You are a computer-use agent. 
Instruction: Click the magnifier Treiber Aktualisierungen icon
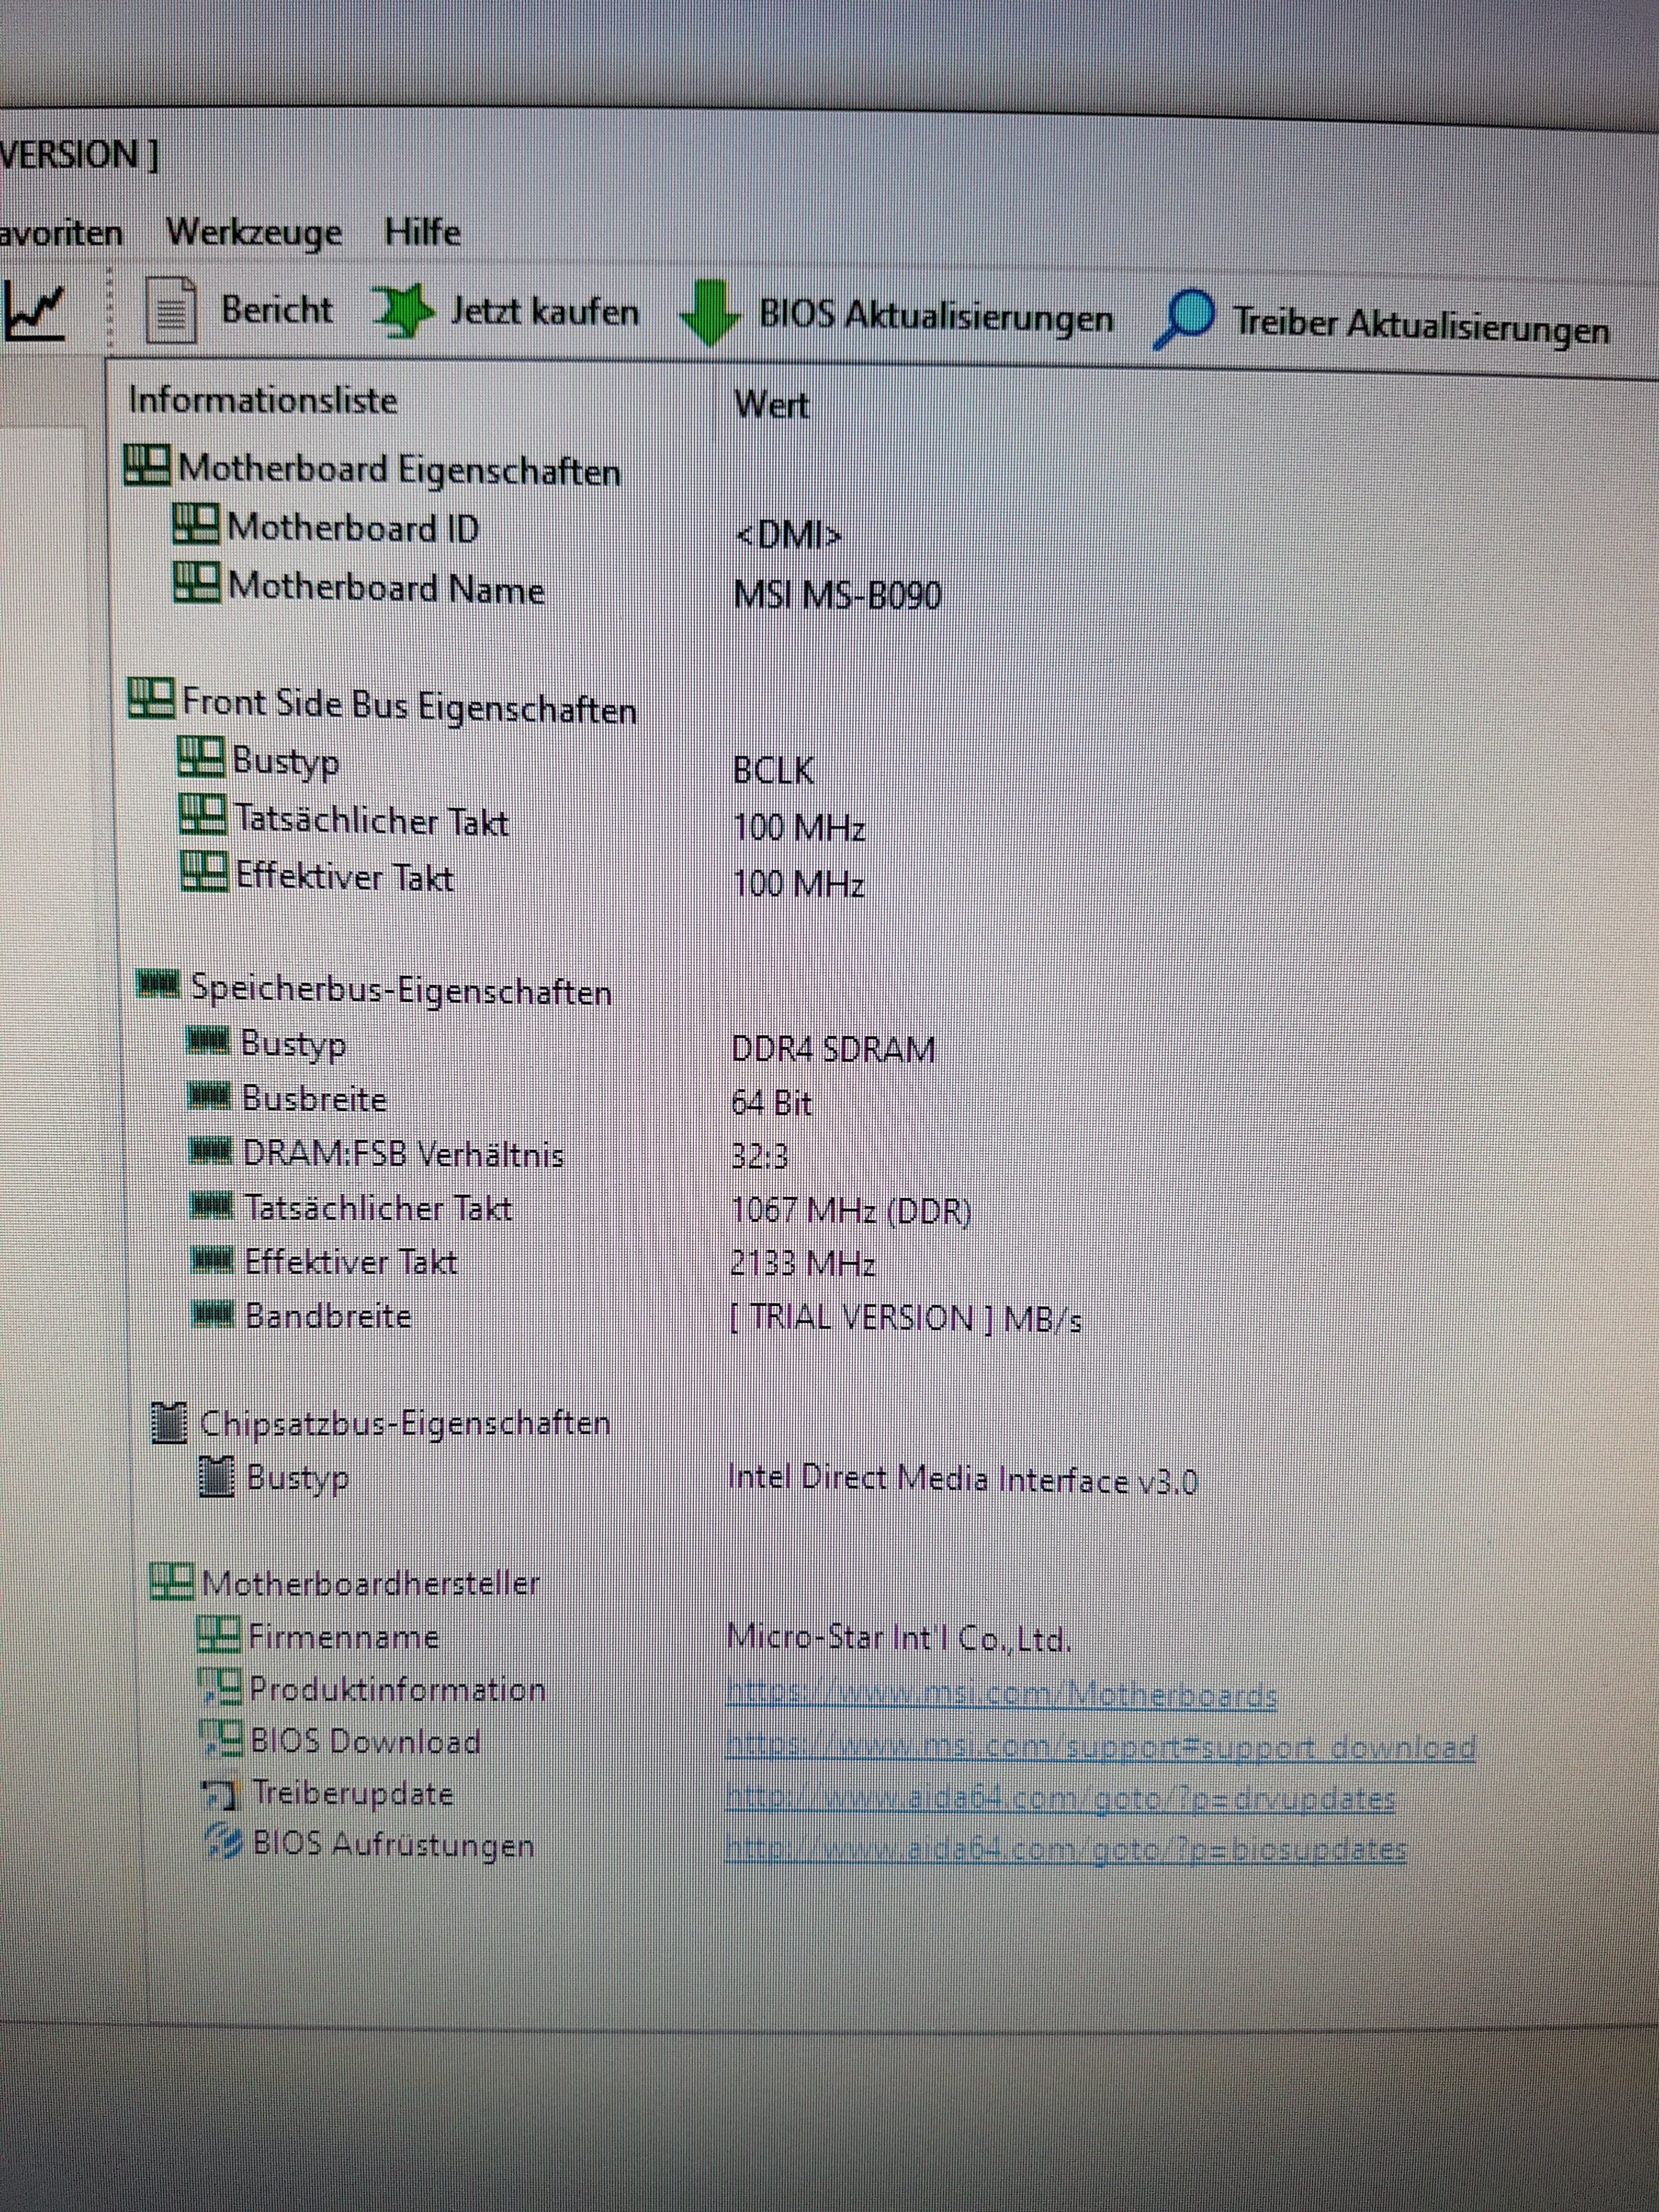click(x=1184, y=318)
